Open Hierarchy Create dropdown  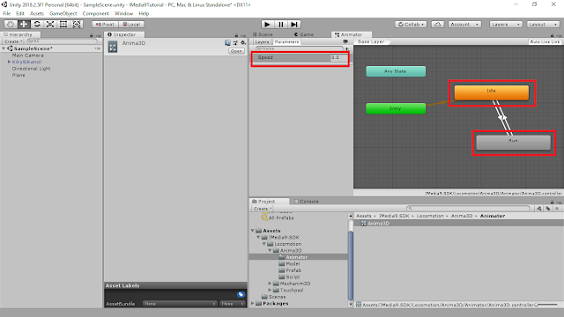(13, 41)
